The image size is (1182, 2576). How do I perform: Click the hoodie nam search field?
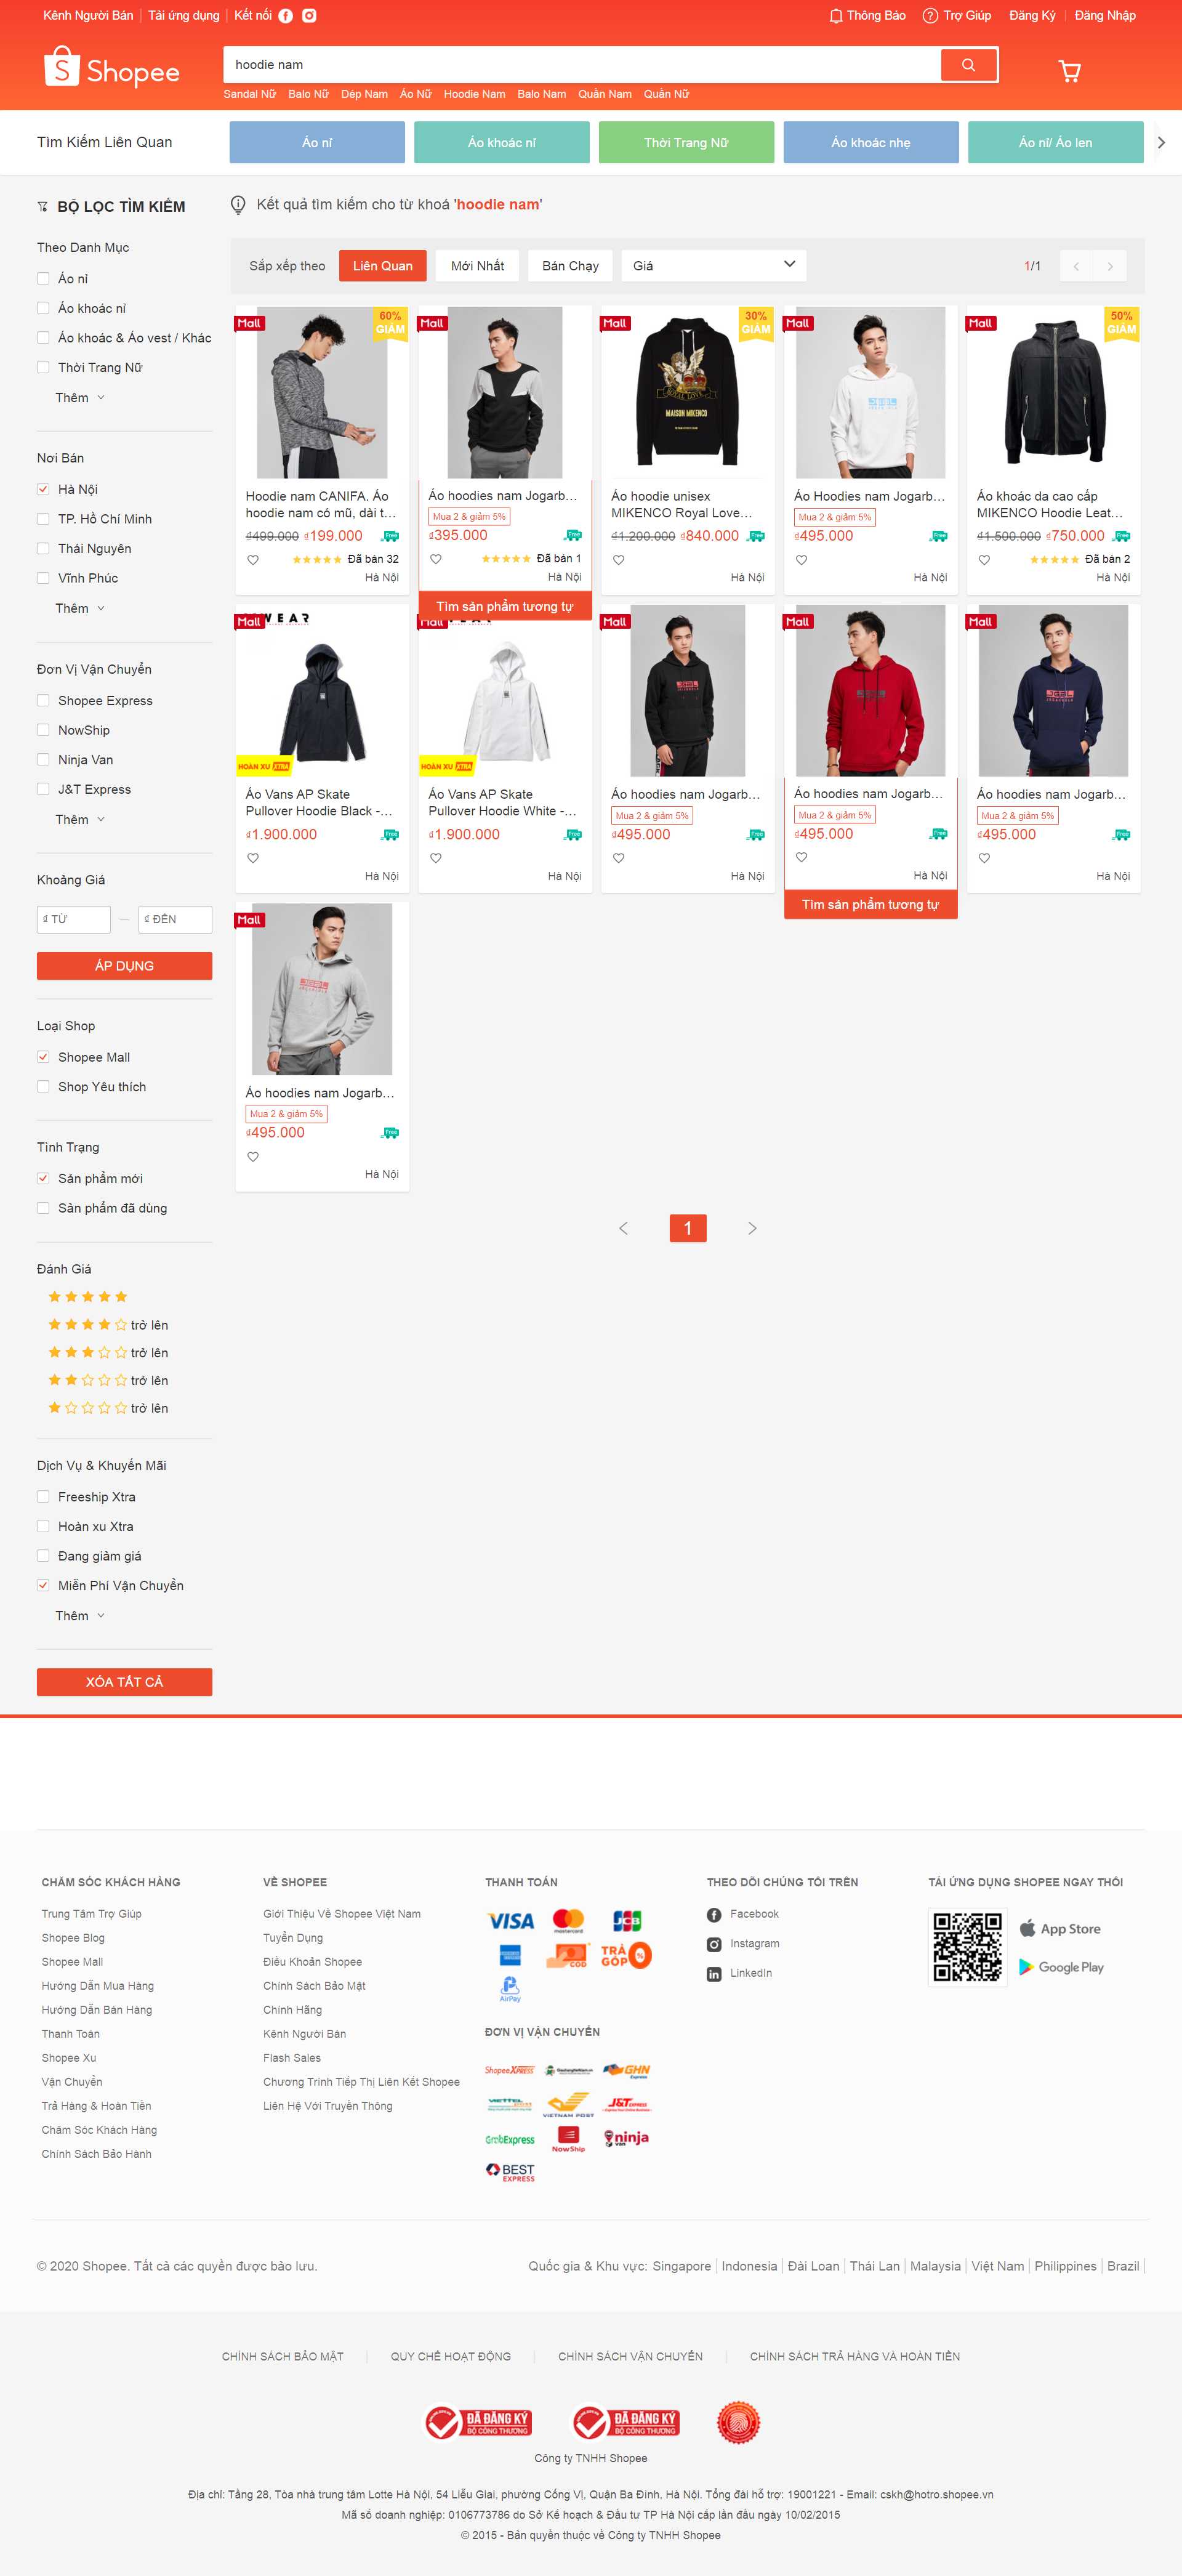point(582,65)
